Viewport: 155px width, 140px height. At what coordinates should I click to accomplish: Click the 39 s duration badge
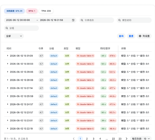click(103, 121)
